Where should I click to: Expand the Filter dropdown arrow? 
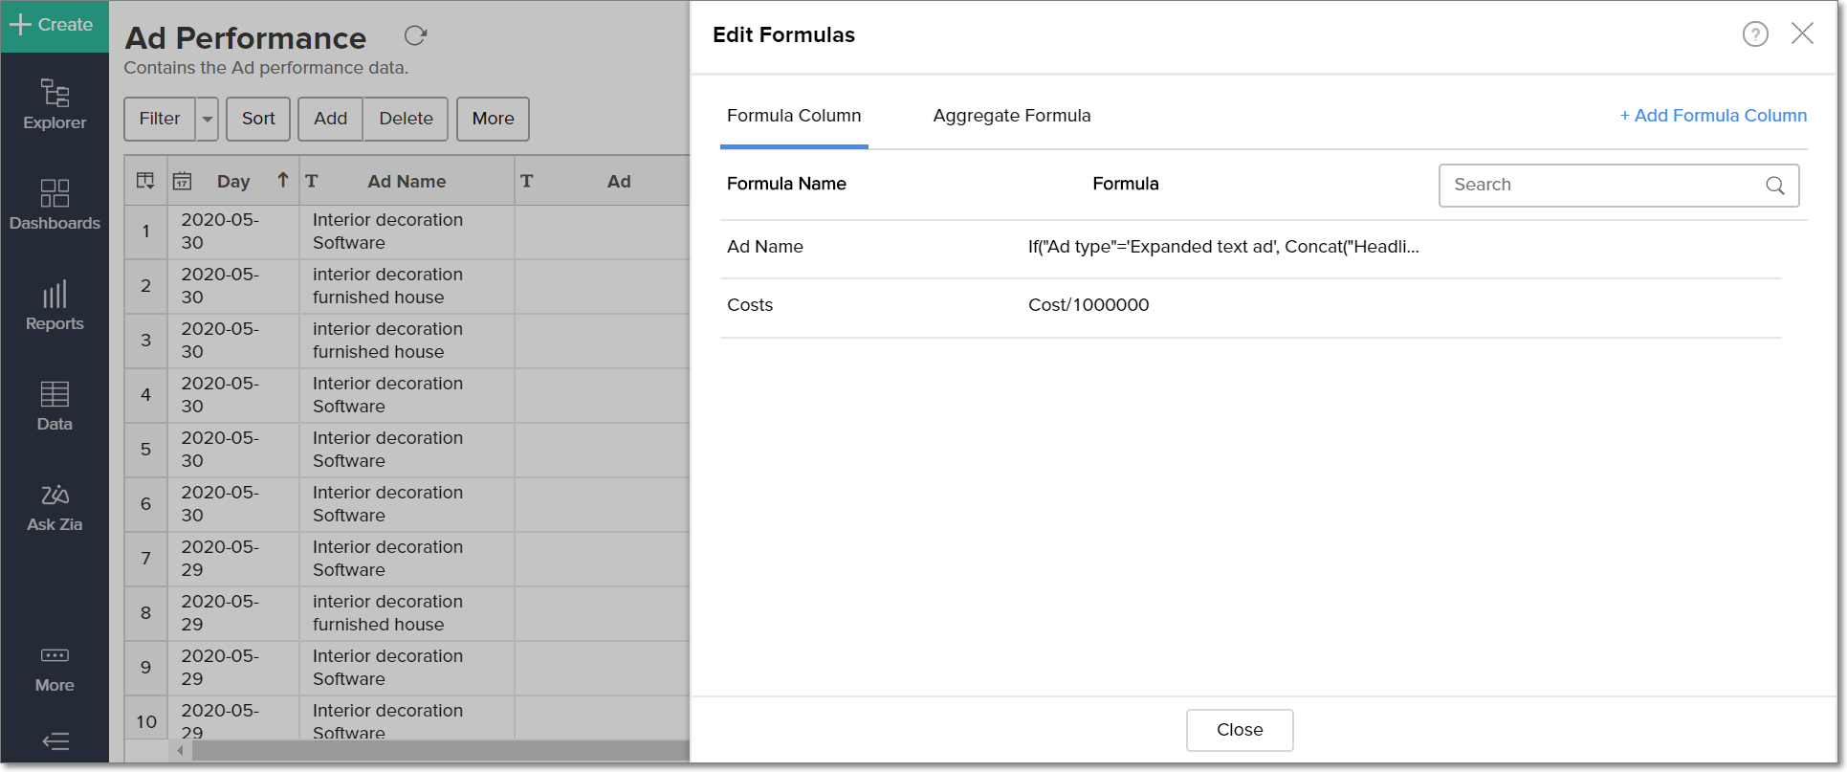(208, 119)
